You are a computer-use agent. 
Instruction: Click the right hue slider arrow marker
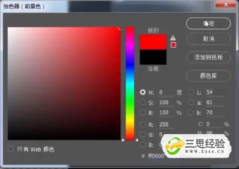[137, 140]
